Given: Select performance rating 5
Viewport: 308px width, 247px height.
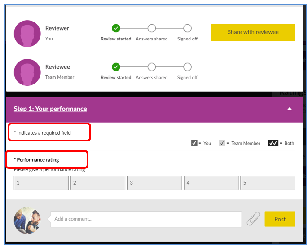Looking at the screenshot, I should point(268,183).
